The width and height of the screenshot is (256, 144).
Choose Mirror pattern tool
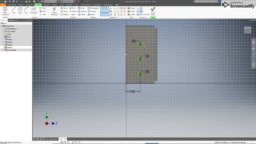coord(91,14)
